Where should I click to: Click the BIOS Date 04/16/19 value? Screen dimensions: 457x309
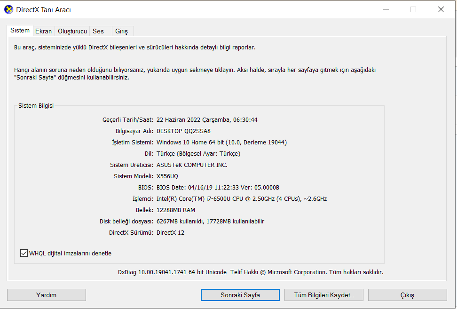coord(218,188)
